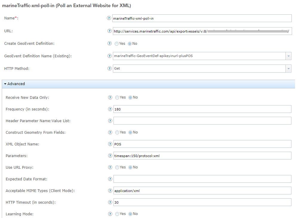301x218 pixels.
Task: Open the HTTP Method dropdown
Action: [288, 68]
